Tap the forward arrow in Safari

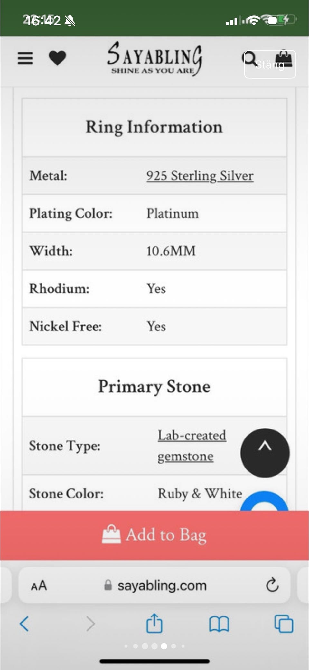(90, 624)
